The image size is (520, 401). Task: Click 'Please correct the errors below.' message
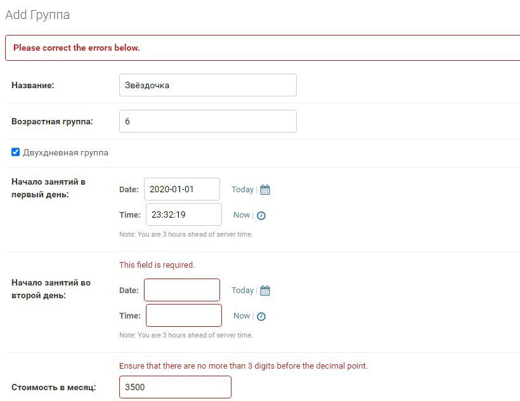(76, 48)
